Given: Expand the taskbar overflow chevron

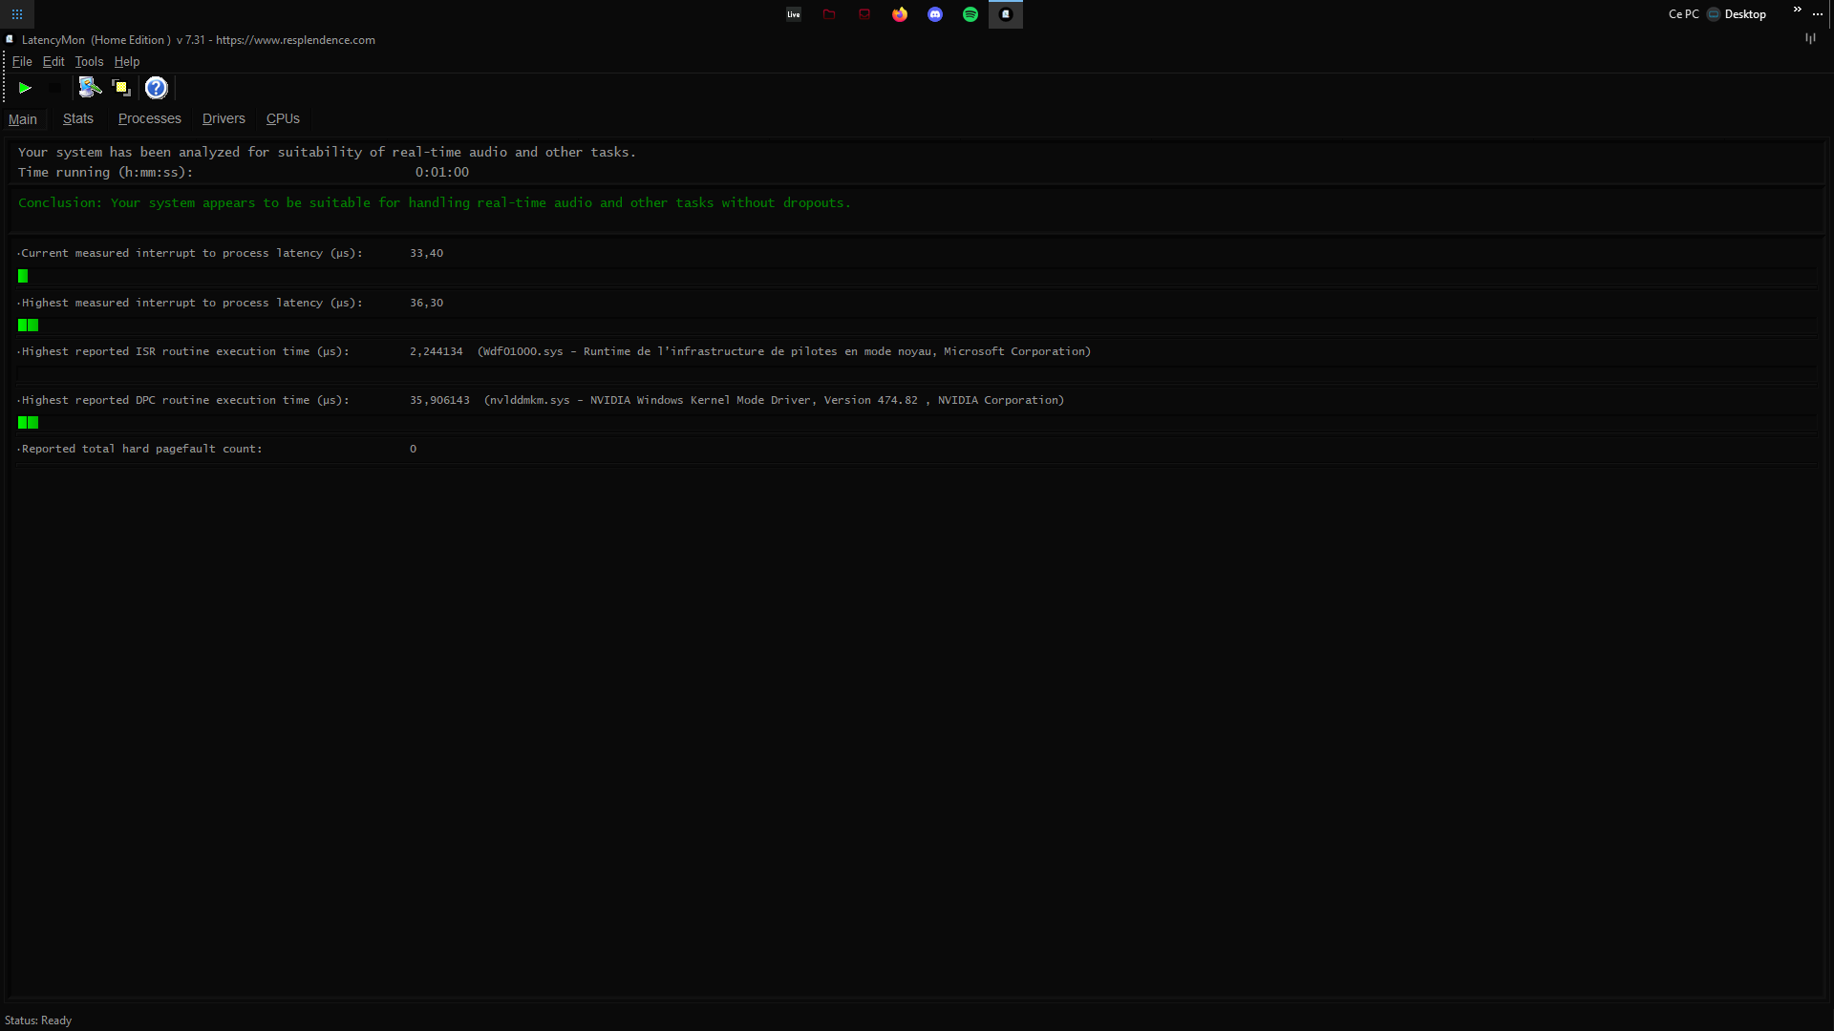Looking at the screenshot, I should 1797,10.
